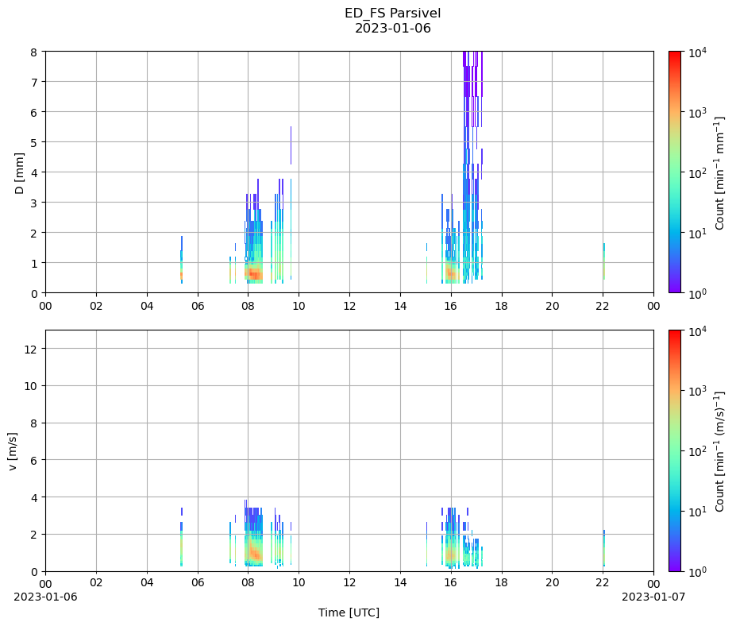Click the y-tick '10' on velocity plot

click(x=31, y=386)
